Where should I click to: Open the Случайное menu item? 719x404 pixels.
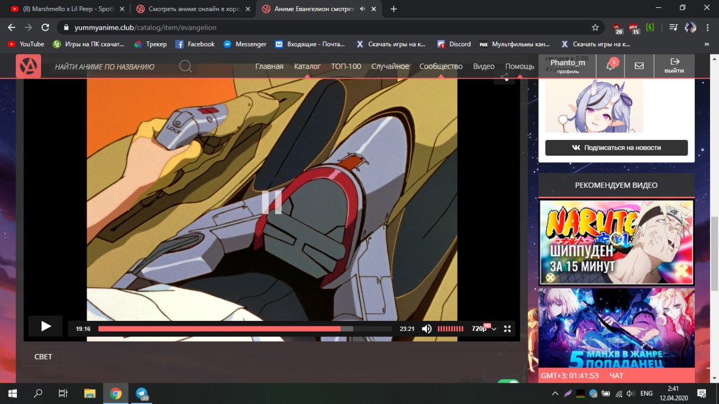tap(390, 66)
